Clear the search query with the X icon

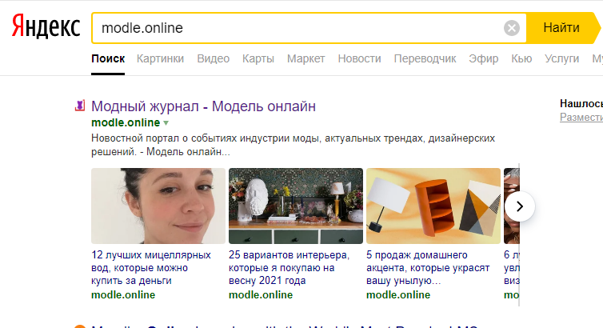click(512, 28)
